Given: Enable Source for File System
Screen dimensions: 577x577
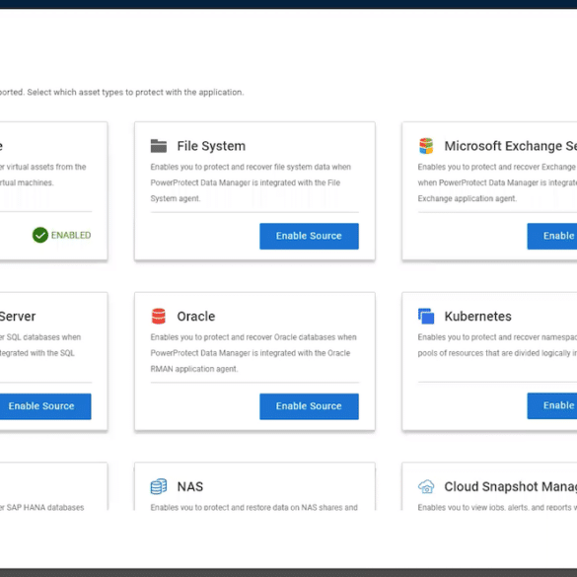Looking at the screenshot, I should coord(309,236).
